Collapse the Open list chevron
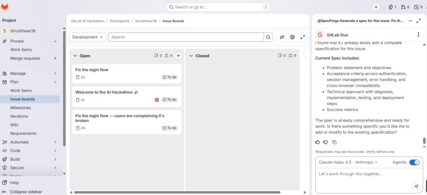This screenshot has height=195, width=427. (75, 55)
